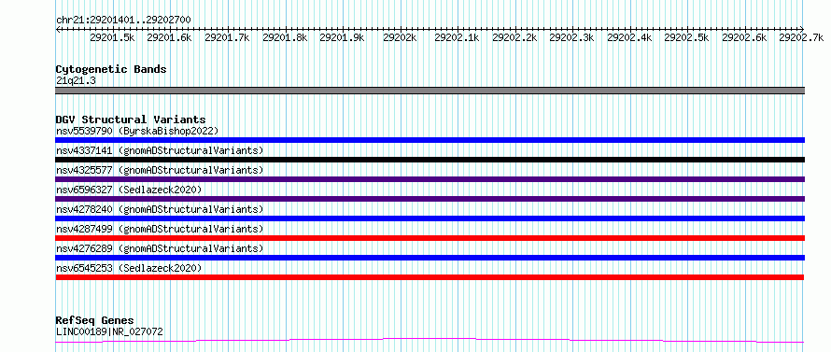Click the 21q21.3 band label
The image size is (831, 352).
point(76,81)
